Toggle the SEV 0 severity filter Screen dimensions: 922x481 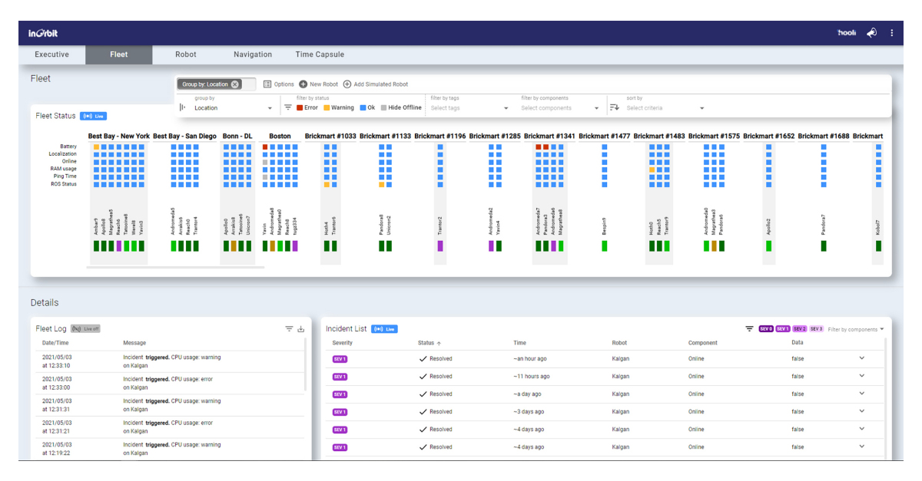coord(766,329)
